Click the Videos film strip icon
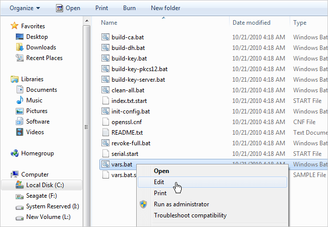Image resolution: width=328 pixels, height=227 pixels. 20,132
